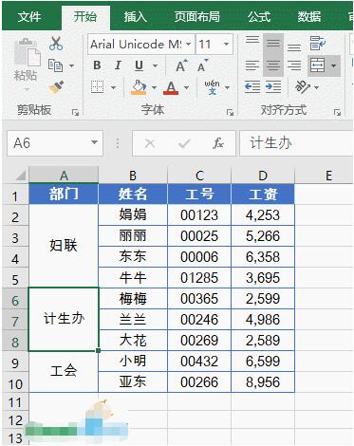The image size is (354, 446).
Task: Align text to bottom
Action: pyautogui.click(x=294, y=47)
